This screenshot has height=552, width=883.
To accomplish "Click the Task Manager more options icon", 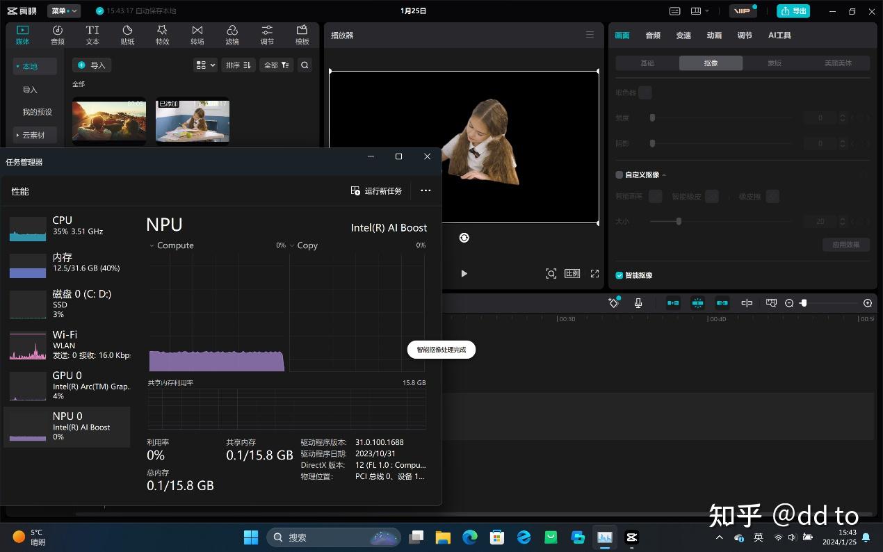I will (426, 190).
